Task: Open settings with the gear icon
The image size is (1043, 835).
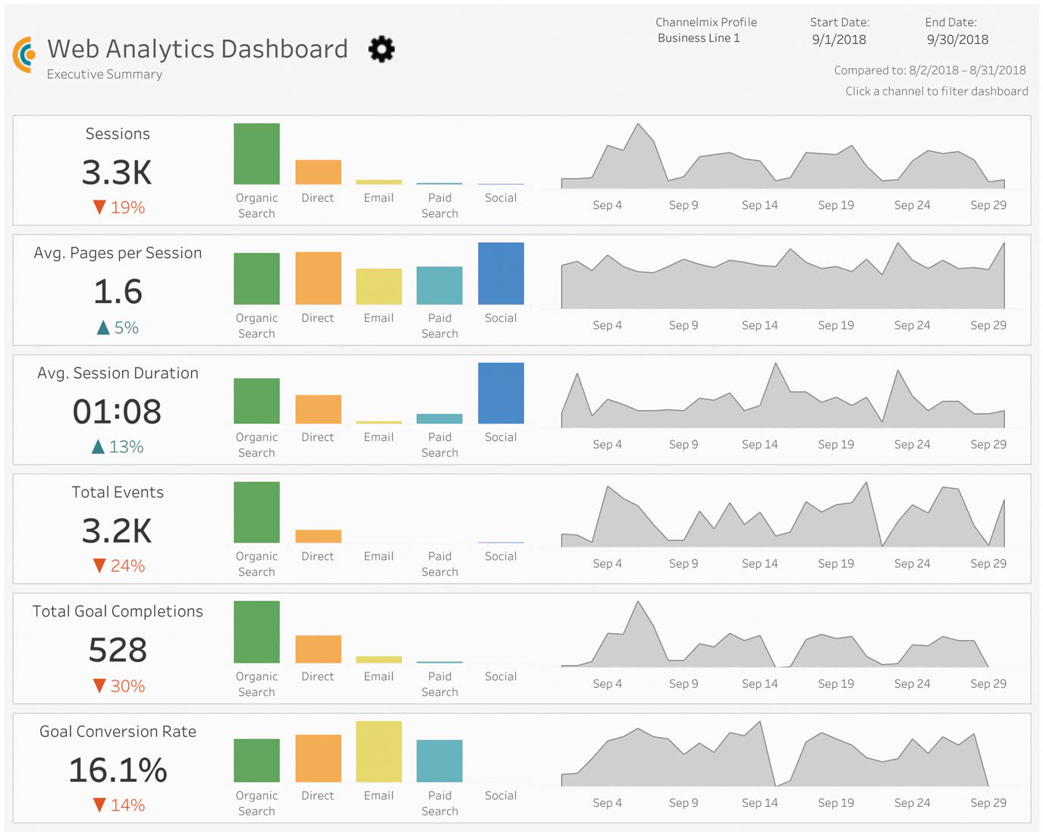Action: point(381,49)
